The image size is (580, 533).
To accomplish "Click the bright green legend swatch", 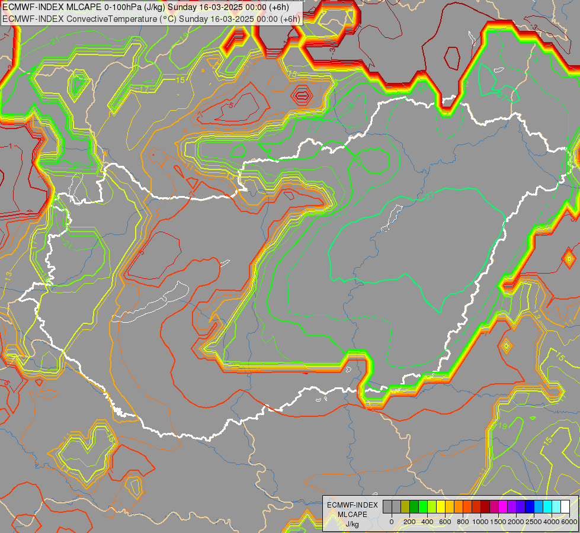I will 423,506.
